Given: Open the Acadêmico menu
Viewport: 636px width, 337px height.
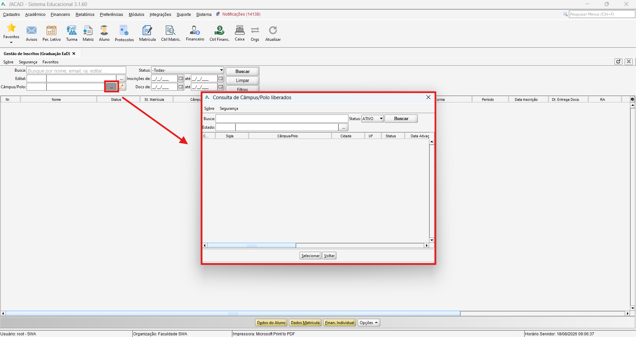Looking at the screenshot, I should pos(35,14).
